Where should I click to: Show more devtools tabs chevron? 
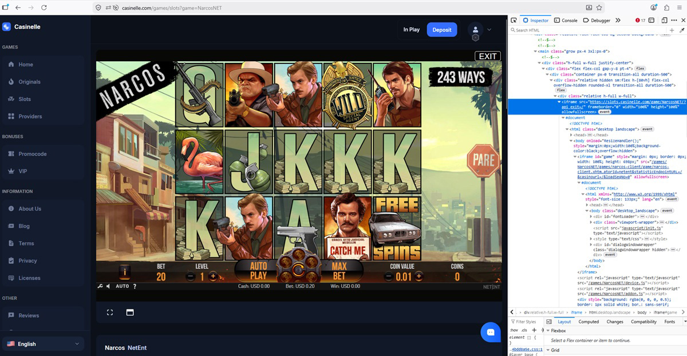point(618,20)
